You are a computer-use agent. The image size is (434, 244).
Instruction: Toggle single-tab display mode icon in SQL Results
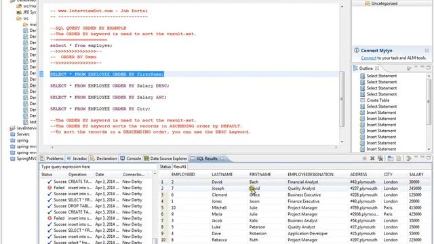tap(391, 158)
